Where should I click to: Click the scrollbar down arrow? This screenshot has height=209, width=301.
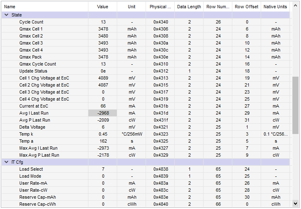coord(295,203)
